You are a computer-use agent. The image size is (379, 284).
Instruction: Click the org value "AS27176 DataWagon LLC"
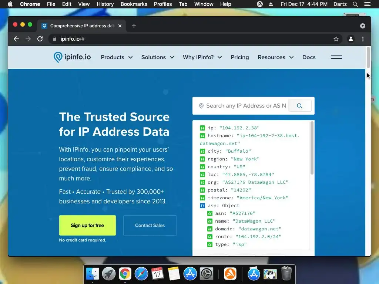point(255,182)
